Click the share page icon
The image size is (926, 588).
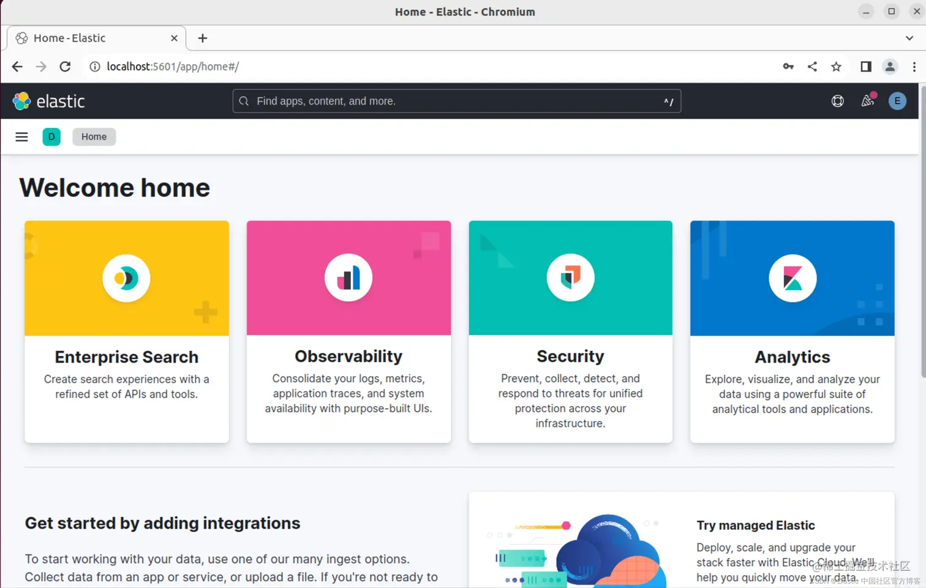(812, 67)
